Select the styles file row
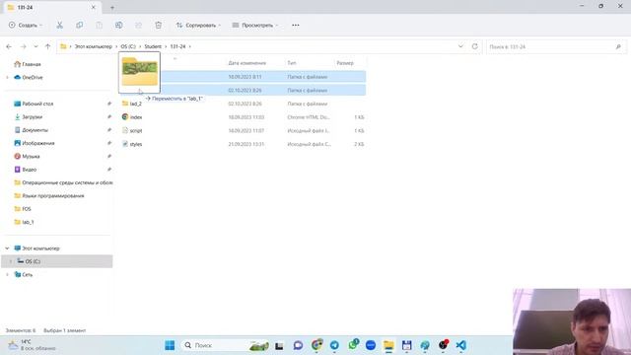 (244, 144)
